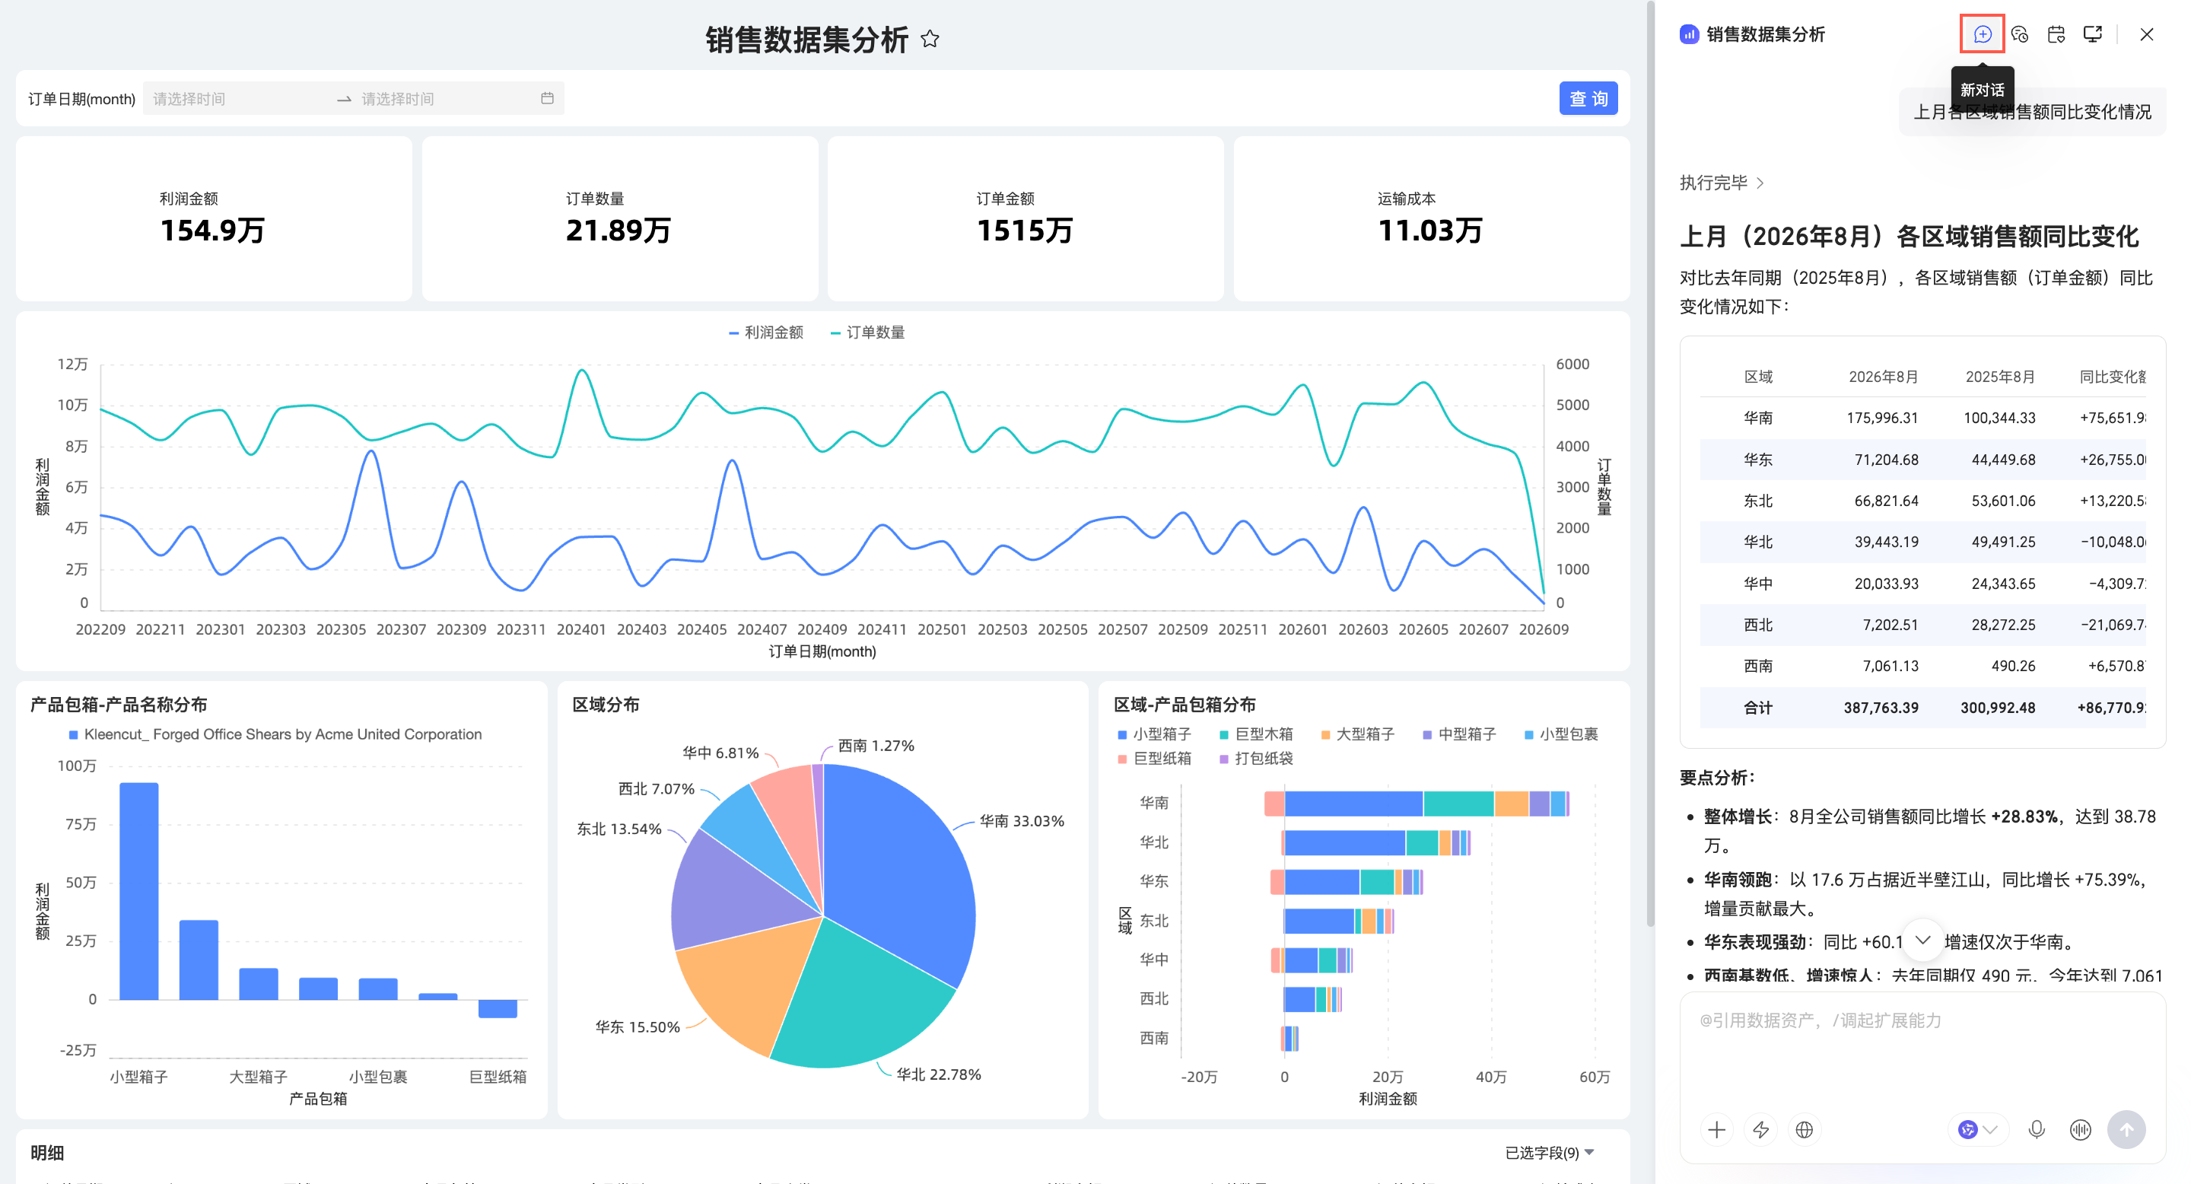Click the 华中 6.81% pie label

click(x=720, y=753)
